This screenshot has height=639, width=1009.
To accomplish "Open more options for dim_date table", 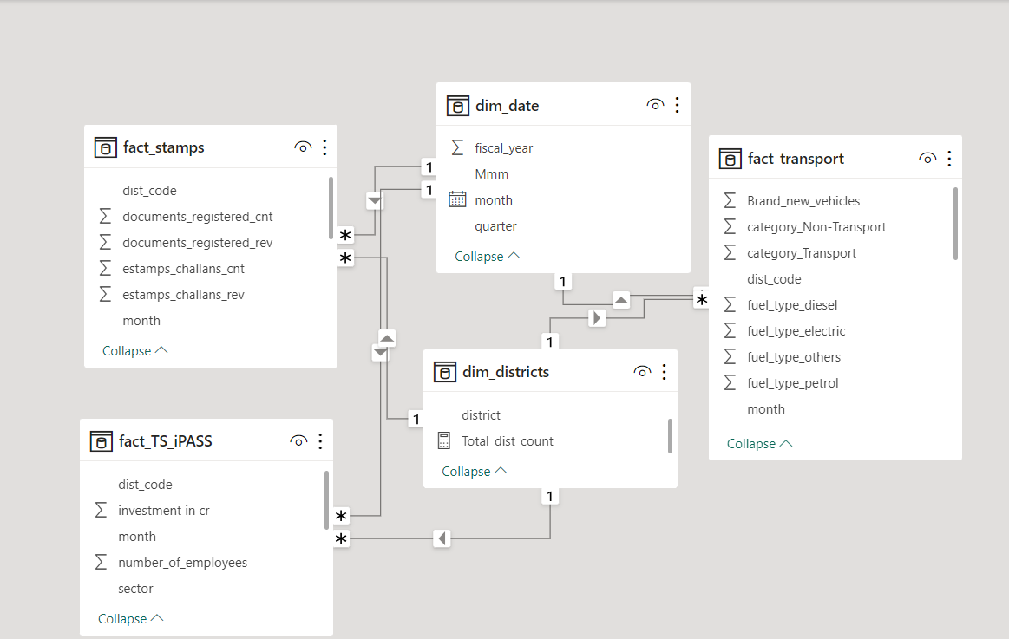I will tap(677, 105).
